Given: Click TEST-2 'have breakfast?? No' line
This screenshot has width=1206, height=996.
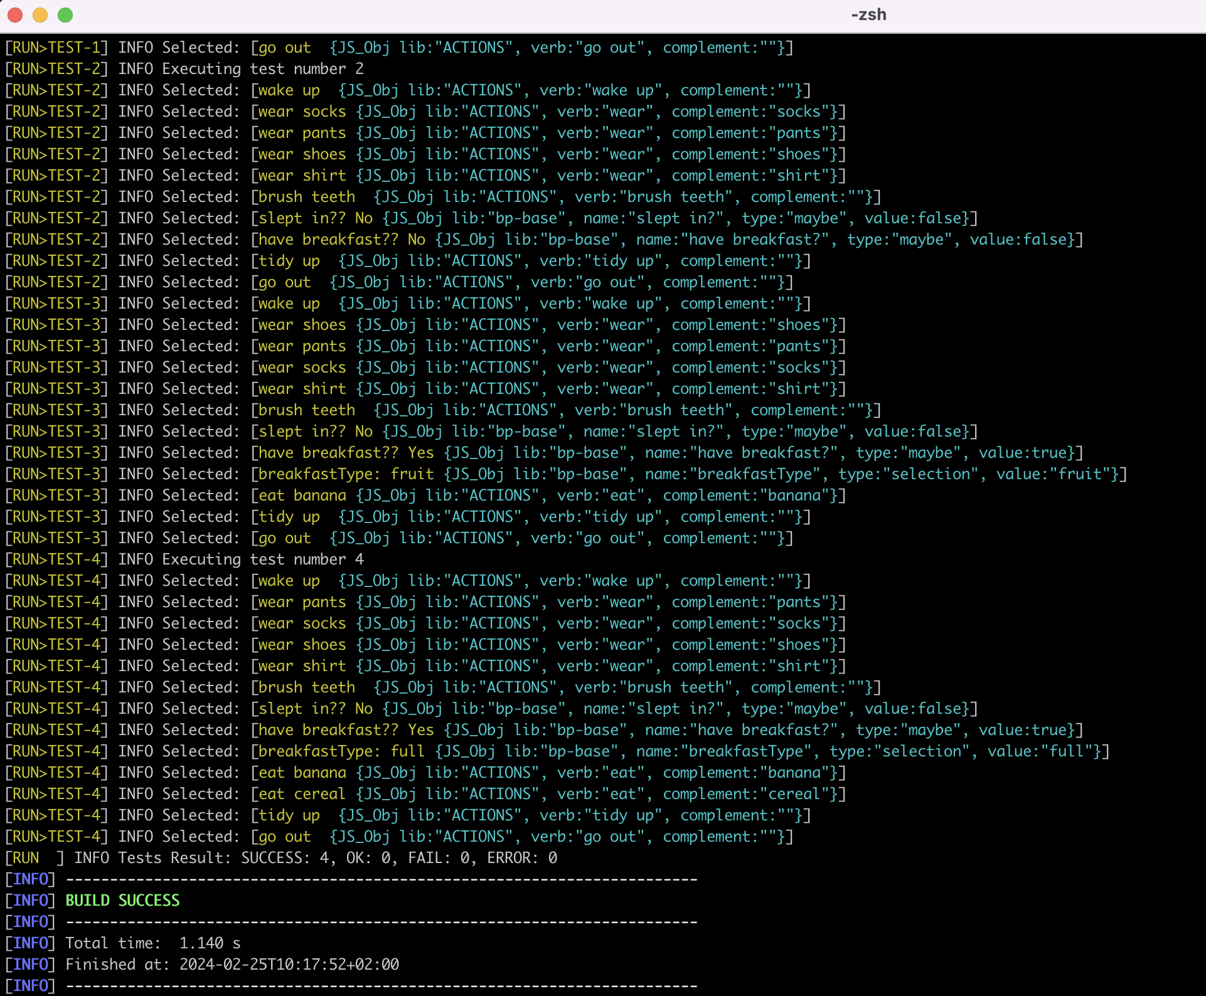Looking at the screenshot, I should [545, 240].
